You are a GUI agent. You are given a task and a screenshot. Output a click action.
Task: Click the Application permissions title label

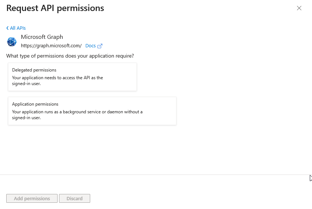(x=35, y=104)
